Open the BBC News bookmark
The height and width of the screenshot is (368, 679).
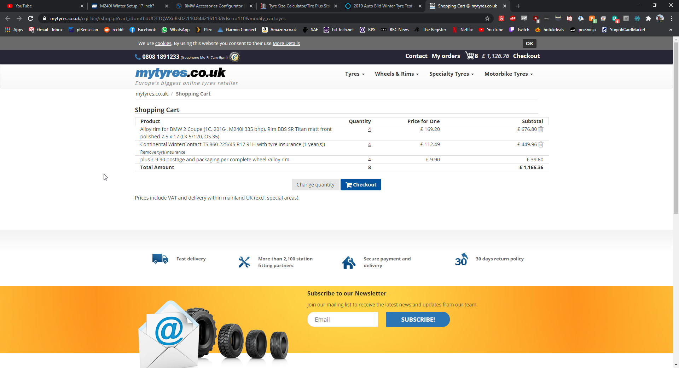(395, 30)
